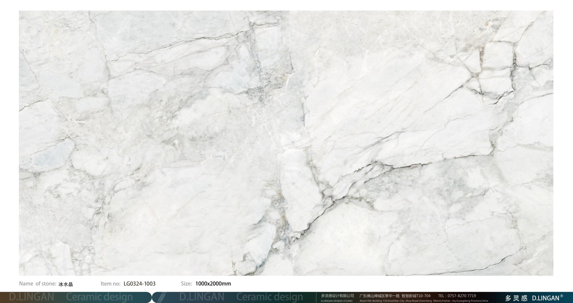Viewport: 573px width, 303px height.
Task: Click the stone name 冰水晶
Action: 66,284
